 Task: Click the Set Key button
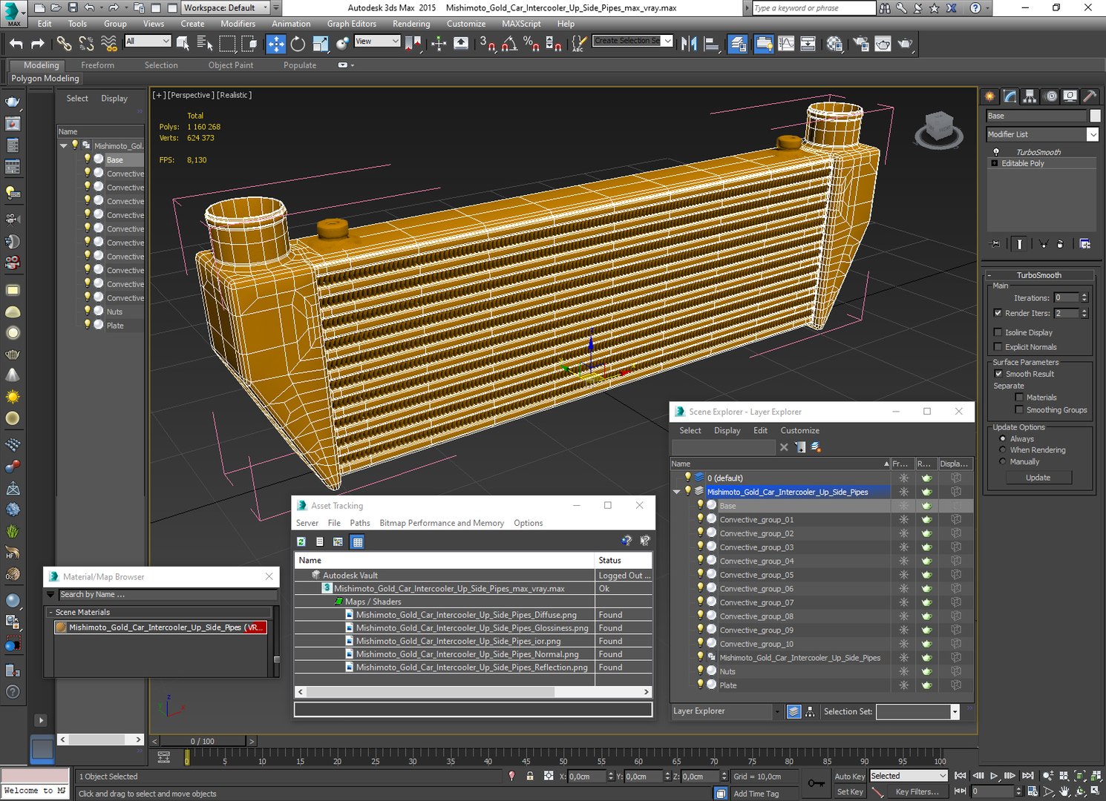[849, 791]
